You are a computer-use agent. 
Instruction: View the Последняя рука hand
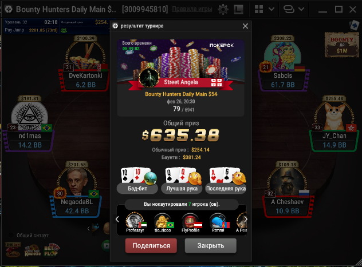click(226, 180)
